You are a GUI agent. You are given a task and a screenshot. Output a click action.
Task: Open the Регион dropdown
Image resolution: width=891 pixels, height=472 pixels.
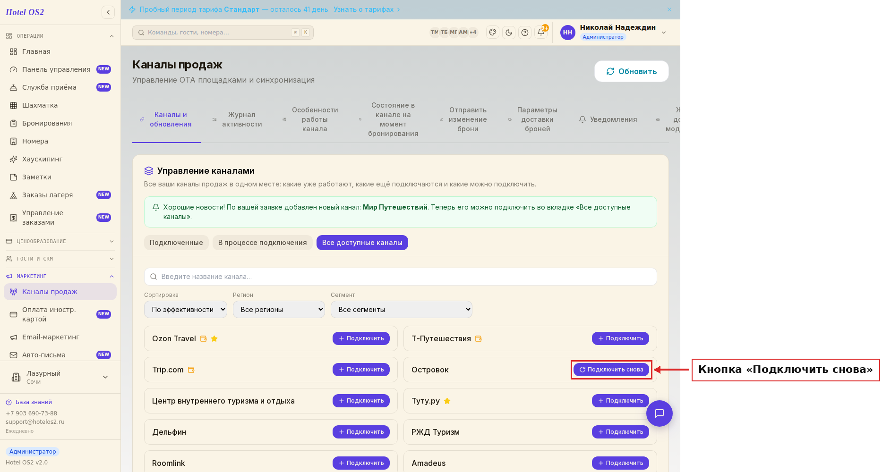point(279,310)
